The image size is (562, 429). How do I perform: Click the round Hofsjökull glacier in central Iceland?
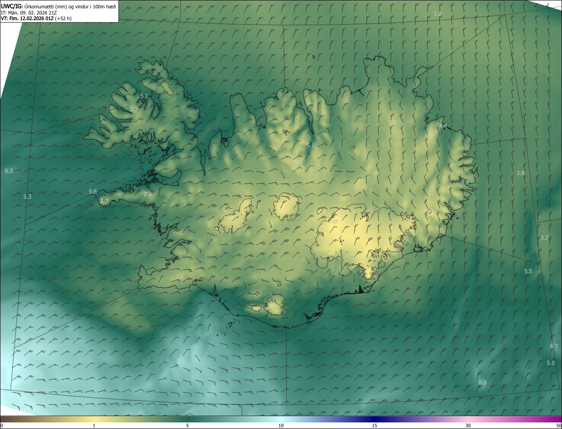tap(286, 207)
